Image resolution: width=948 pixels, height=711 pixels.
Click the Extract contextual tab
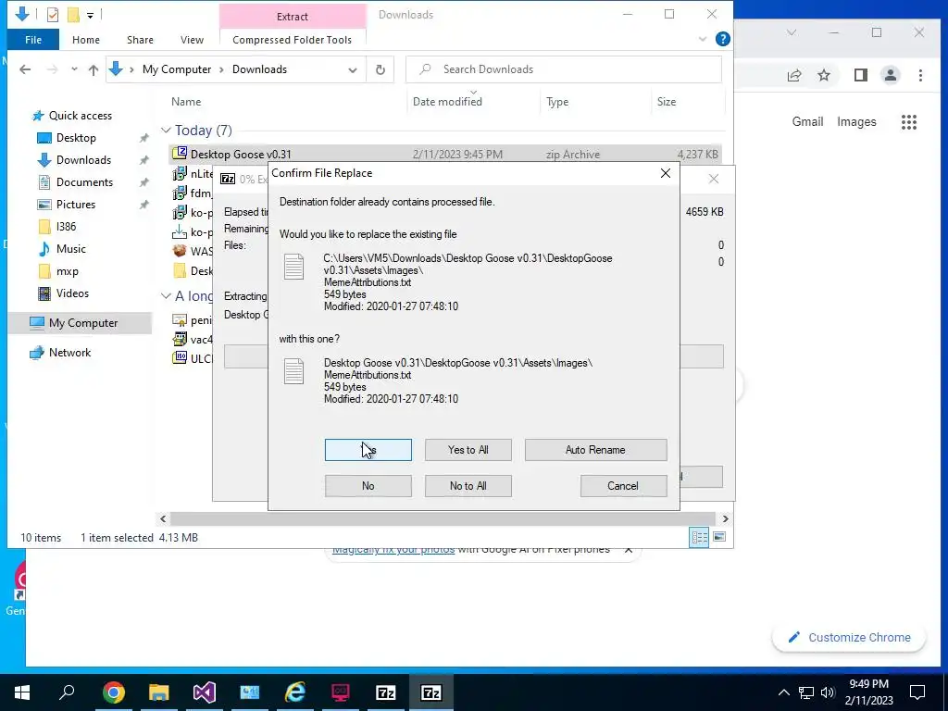tap(292, 17)
